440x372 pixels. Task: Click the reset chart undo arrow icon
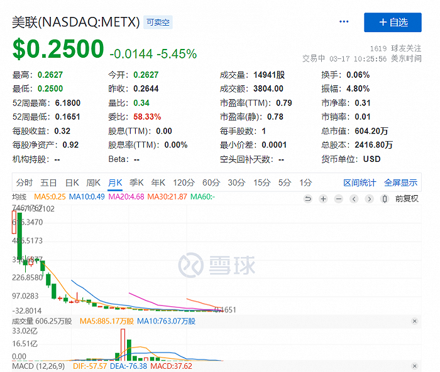pyautogui.click(x=308, y=199)
